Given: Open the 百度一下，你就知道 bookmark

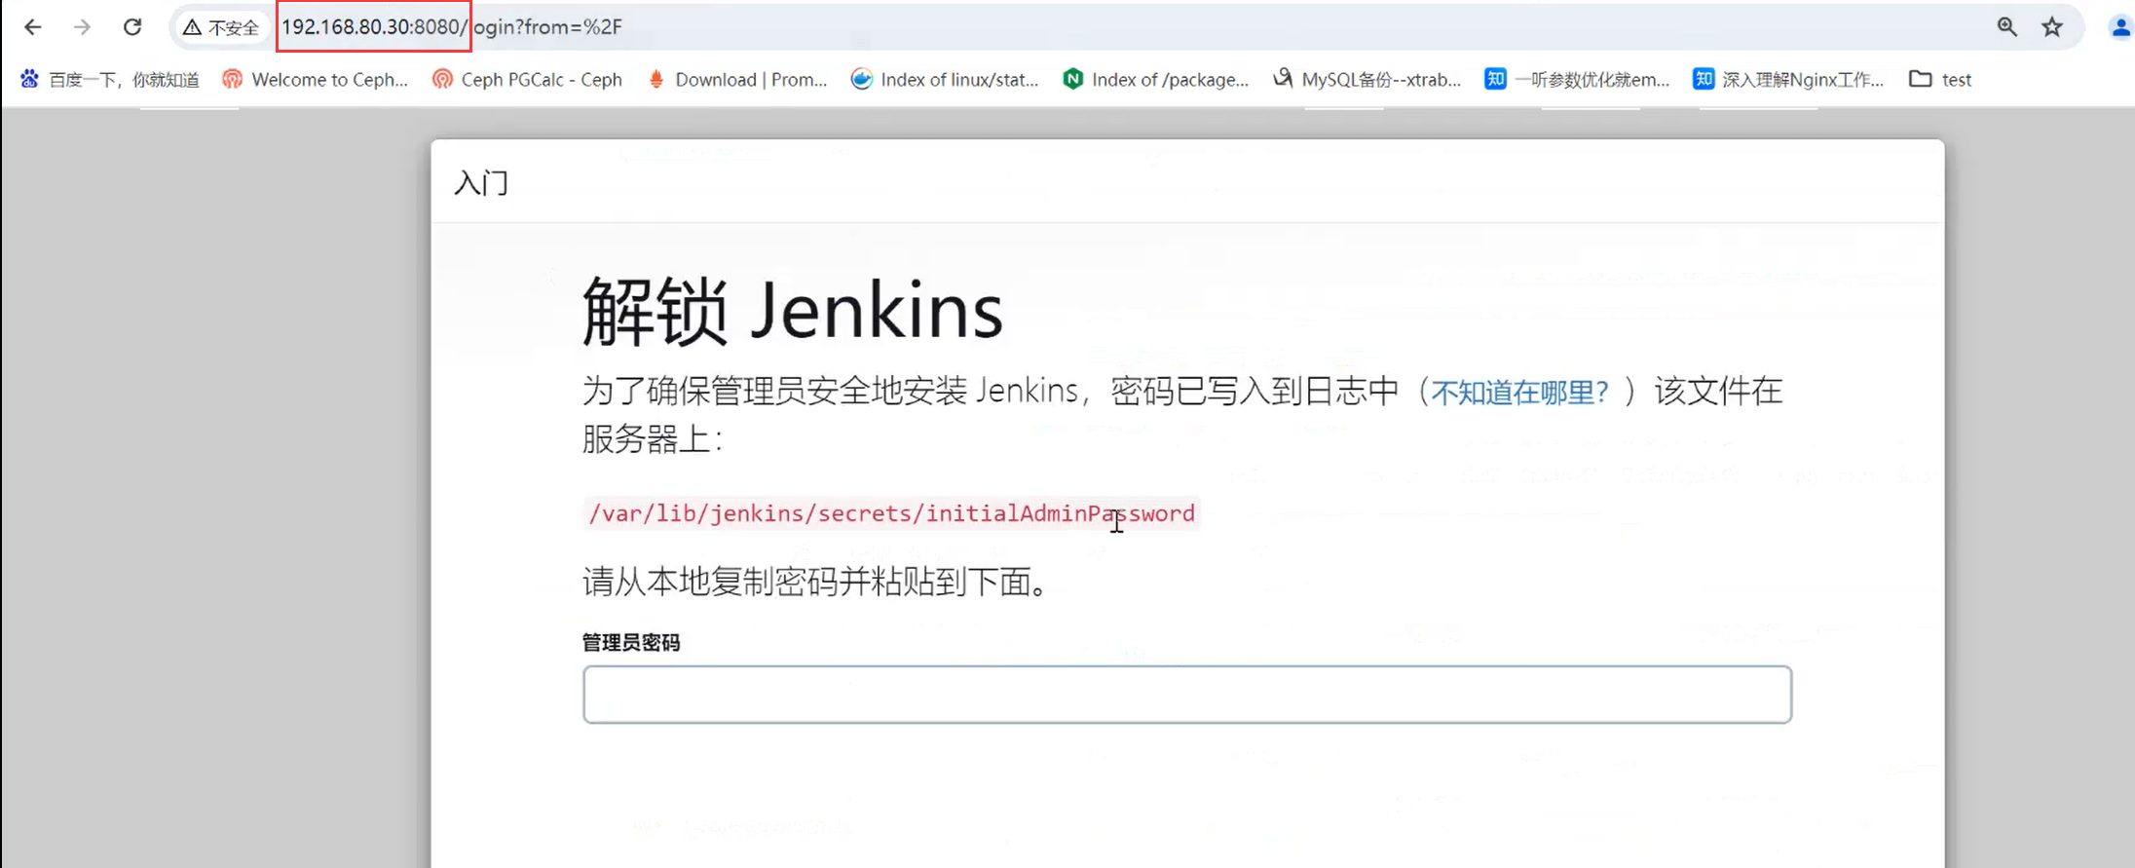Looking at the screenshot, I should 110,80.
